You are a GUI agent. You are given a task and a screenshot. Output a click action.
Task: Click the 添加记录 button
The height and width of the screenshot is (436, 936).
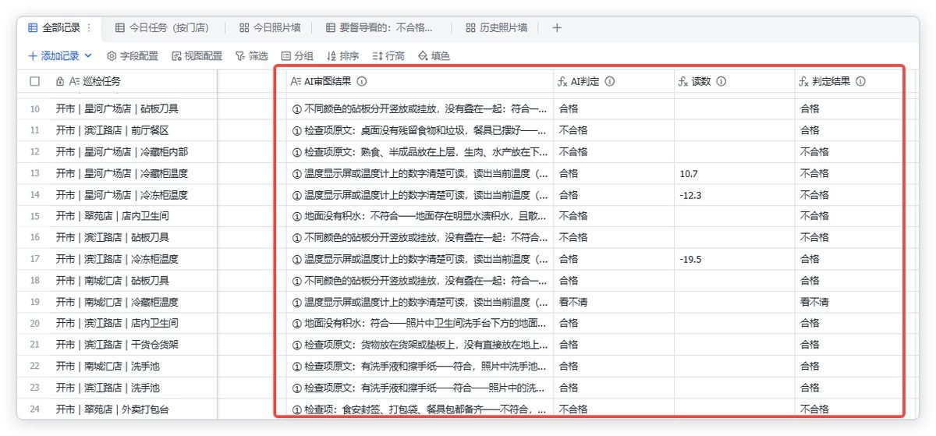pos(54,56)
